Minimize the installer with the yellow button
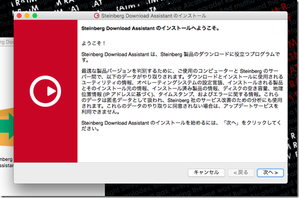The width and height of the screenshot is (299, 198). 27,16
